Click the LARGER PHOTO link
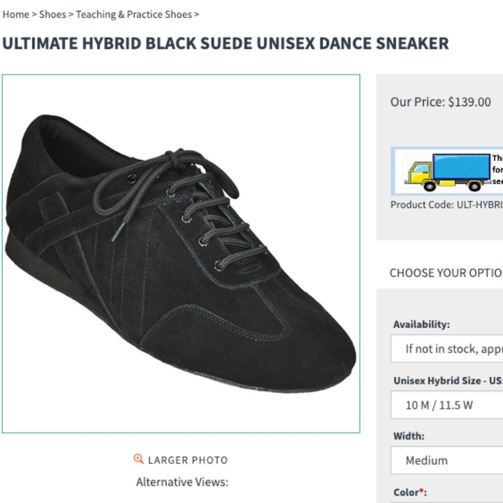Viewport: 503px width, 503px height. (187, 459)
